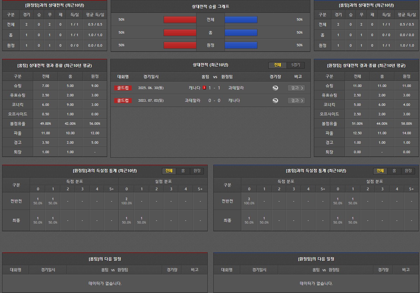This screenshot has width=420, height=293.
Task: Toggle 원정 filter in [원정팀]과의 득실점 통계
Action: tap(197, 171)
